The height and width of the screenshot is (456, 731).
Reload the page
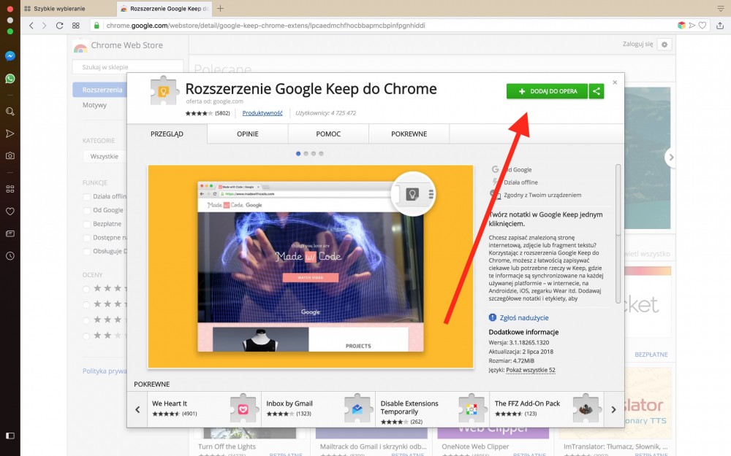coord(60,26)
